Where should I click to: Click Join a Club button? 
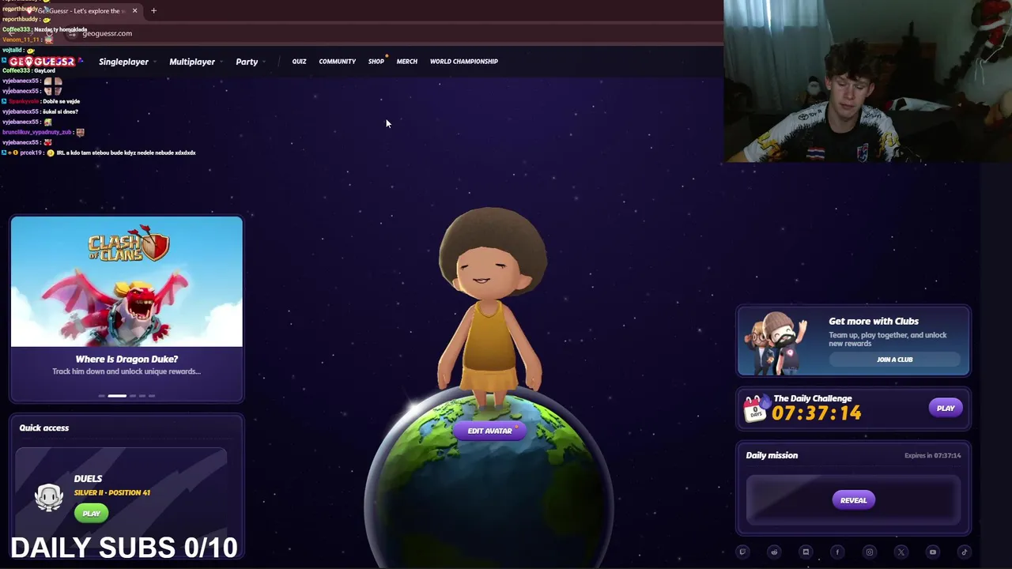click(x=894, y=360)
